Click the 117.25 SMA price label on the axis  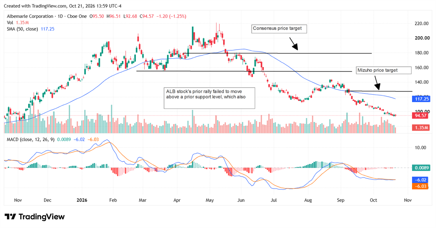(x=421, y=98)
